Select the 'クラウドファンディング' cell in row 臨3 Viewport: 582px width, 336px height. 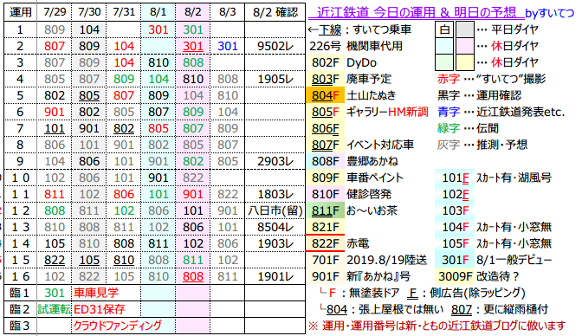pos(117,326)
